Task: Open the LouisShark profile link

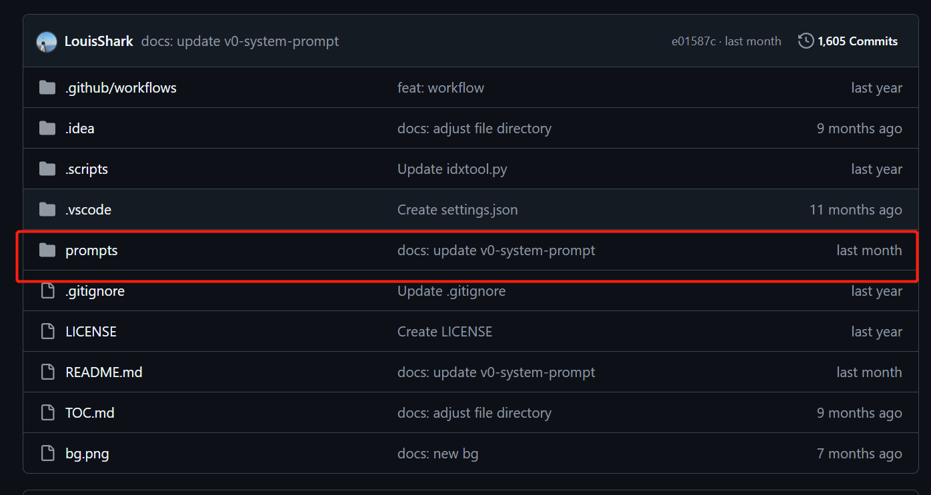Action: (x=99, y=41)
